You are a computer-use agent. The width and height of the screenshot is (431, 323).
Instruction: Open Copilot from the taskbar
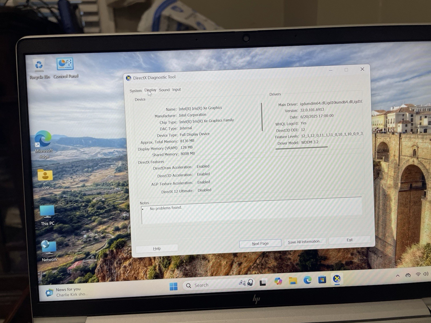[x=278, y=281]
